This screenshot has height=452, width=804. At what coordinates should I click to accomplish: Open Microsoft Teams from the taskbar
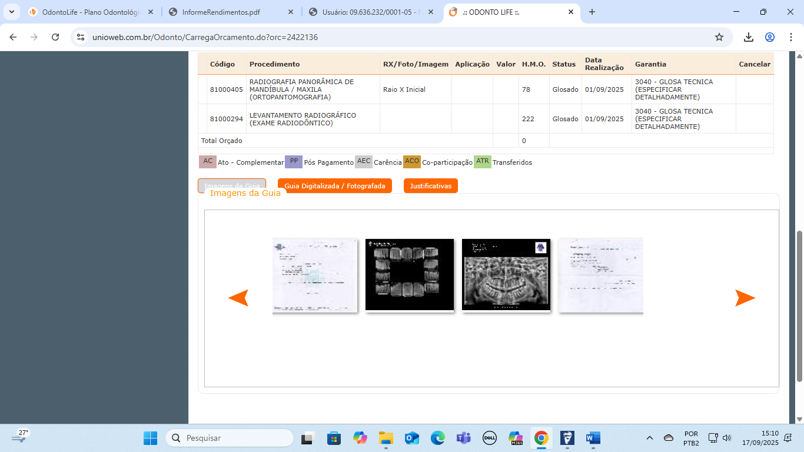click(463, 438)
